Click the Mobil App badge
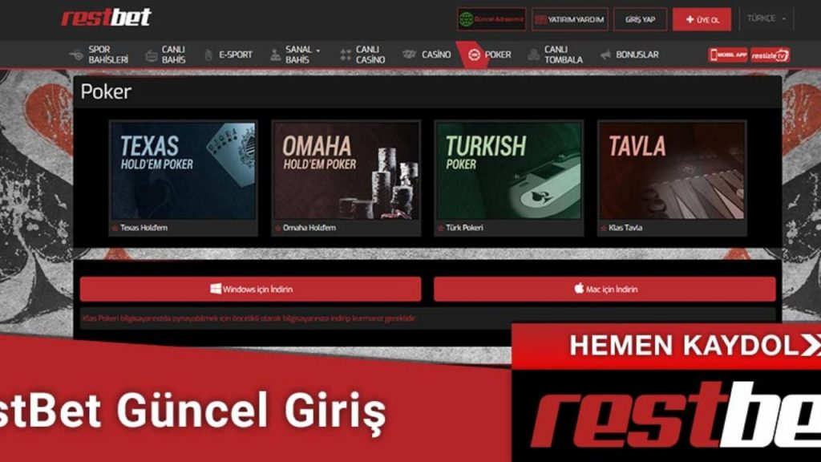Screen dimensions: 821x462 pos(728,55)
